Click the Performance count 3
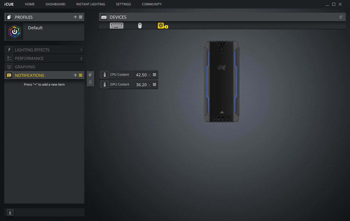The width and height of the screenshot is (350, 221). click(81, 58)
